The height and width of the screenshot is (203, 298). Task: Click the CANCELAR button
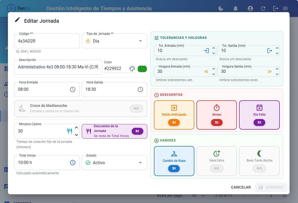pos(241,187)
